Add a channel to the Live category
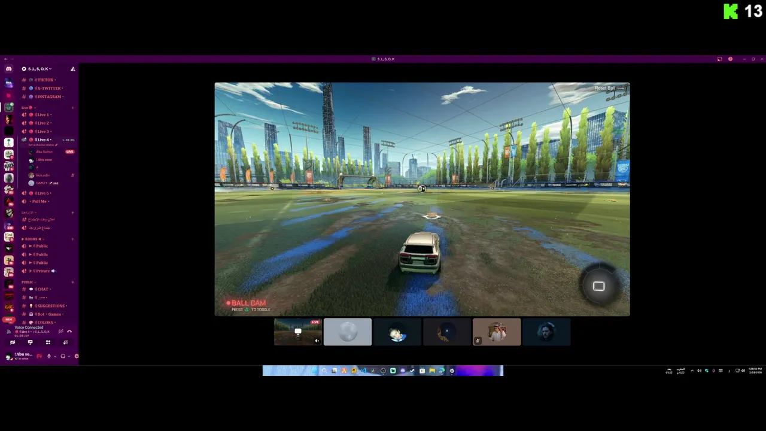Screen dimensions: 766x431 pos(73,108)
